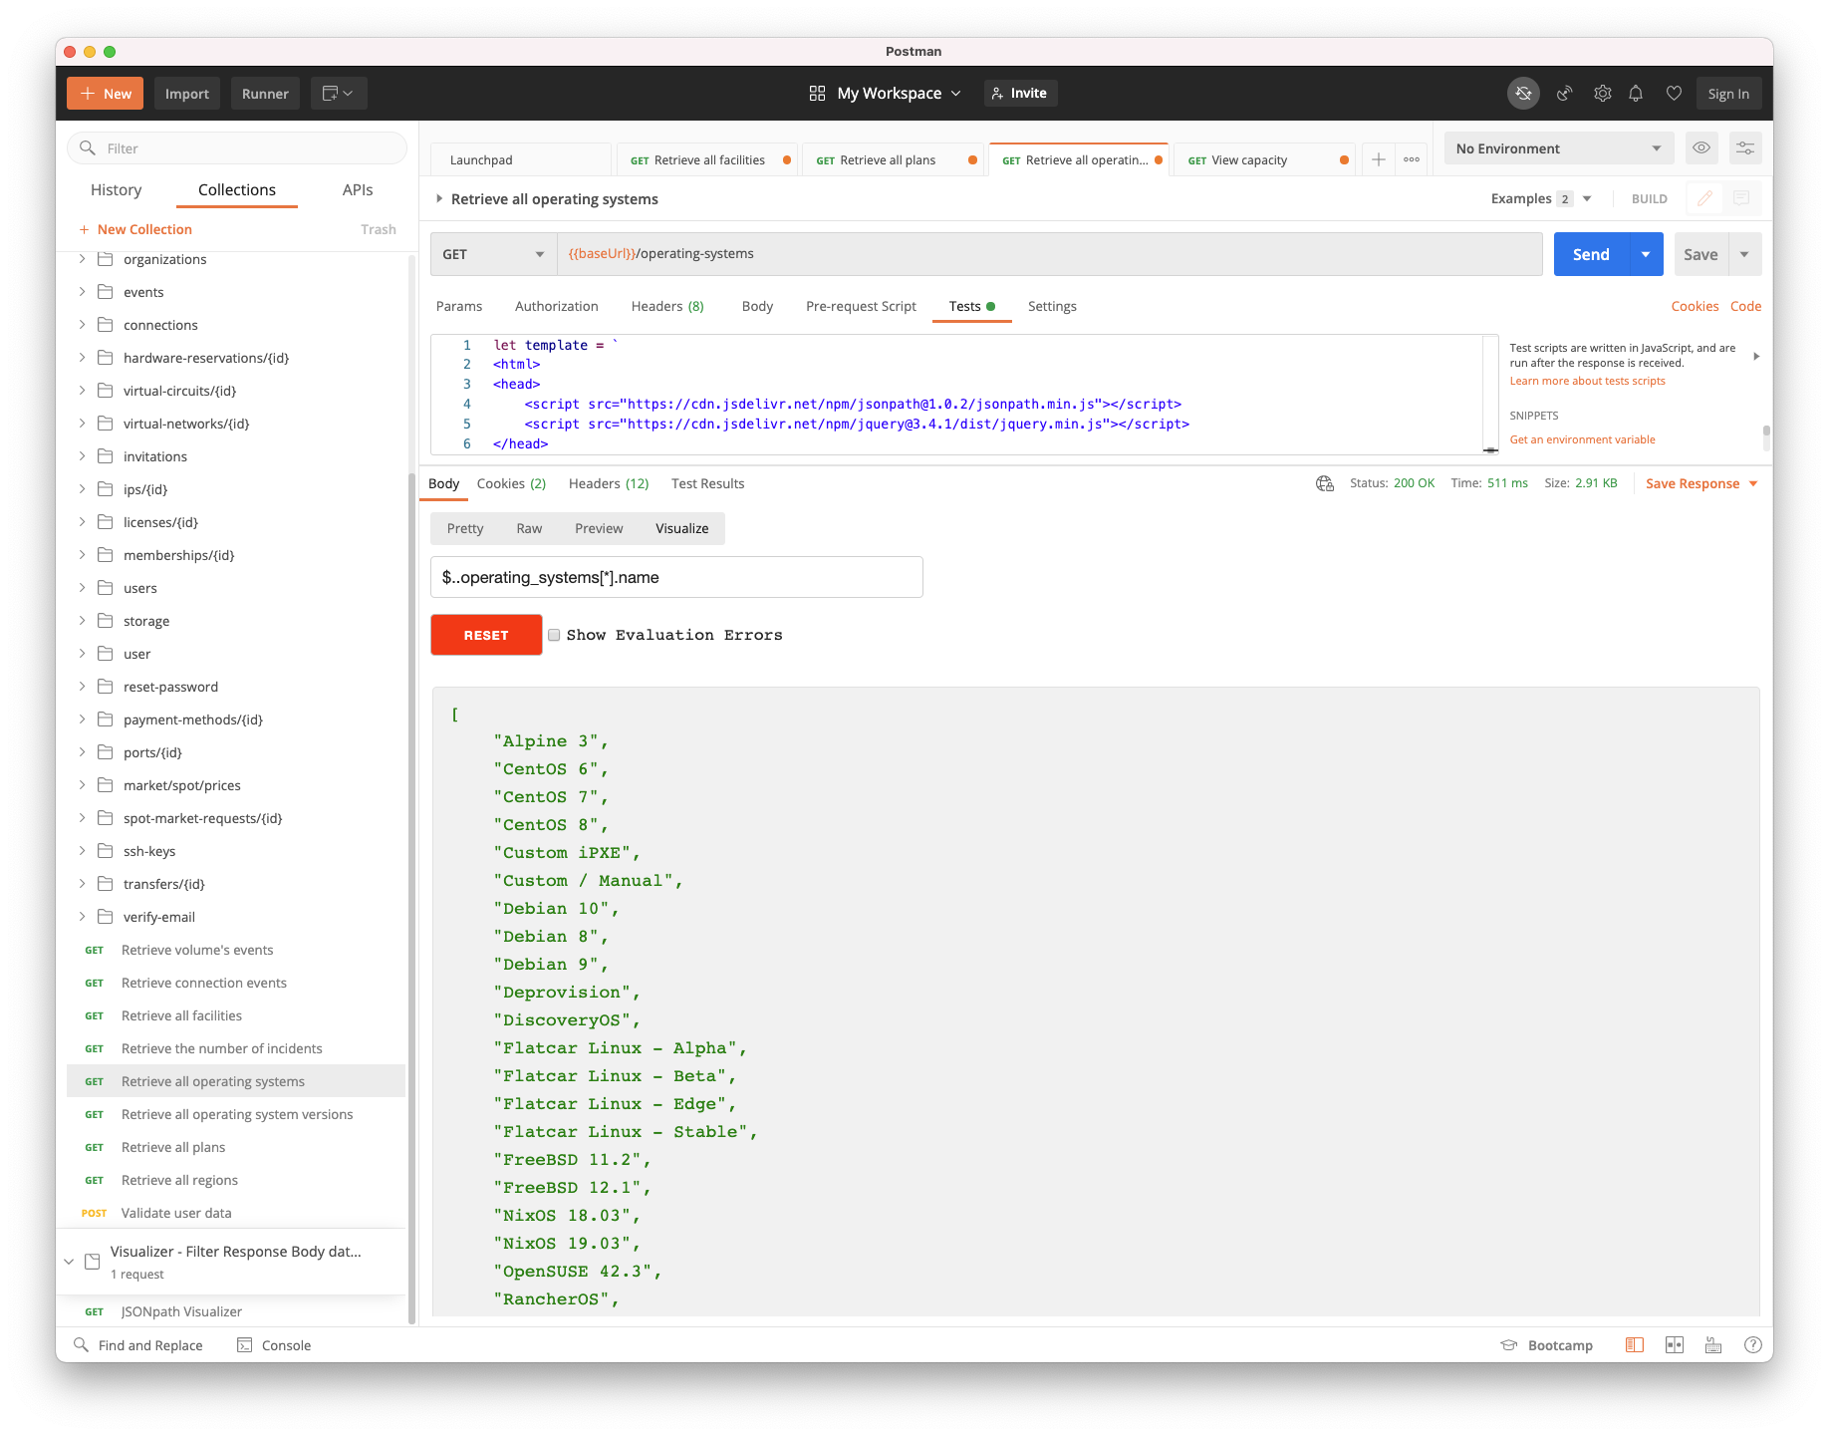Click the New button
Viewport: 1829px width, 1436px height.
pos(106,94)
